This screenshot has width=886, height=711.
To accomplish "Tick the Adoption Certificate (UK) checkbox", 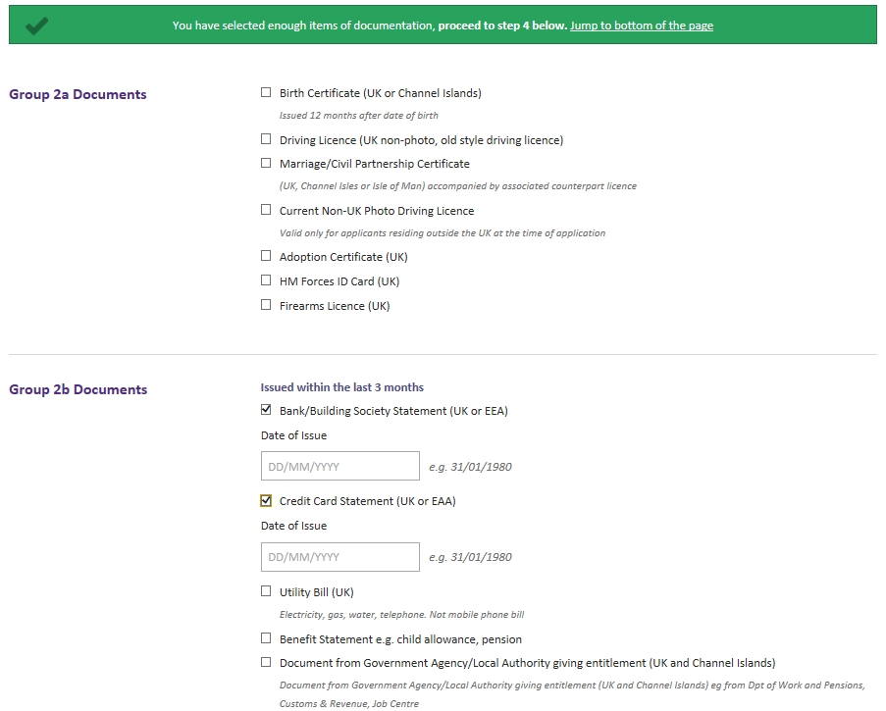I will pos(266,256).
